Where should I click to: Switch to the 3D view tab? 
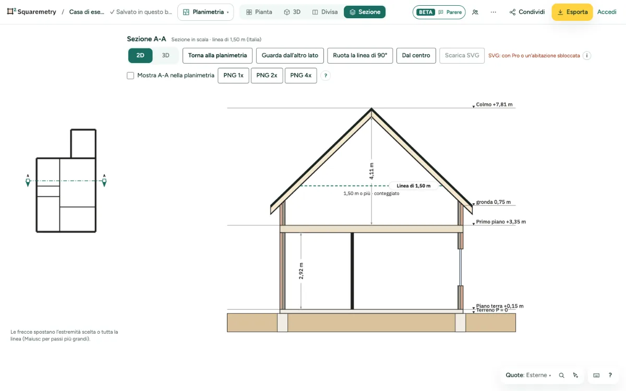[292, 12]
